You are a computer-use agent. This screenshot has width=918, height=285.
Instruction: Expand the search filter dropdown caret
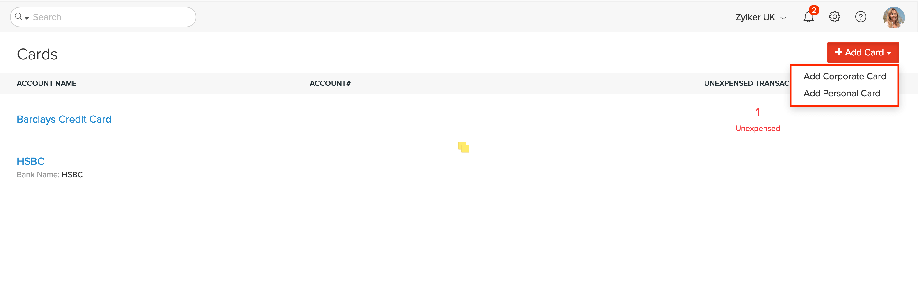(x=27, y=18)
